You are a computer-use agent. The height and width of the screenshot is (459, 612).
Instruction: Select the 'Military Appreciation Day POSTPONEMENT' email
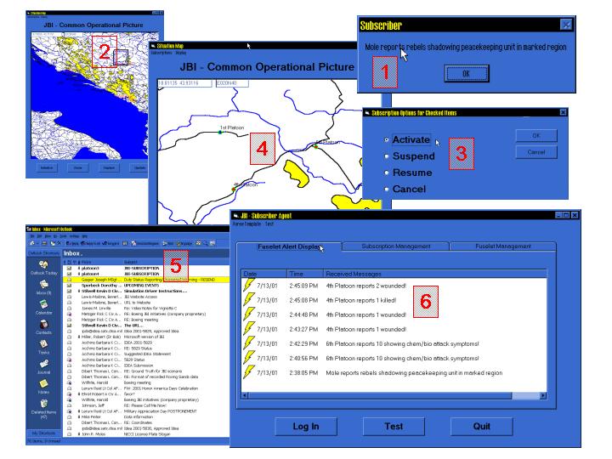click(146, 411)
